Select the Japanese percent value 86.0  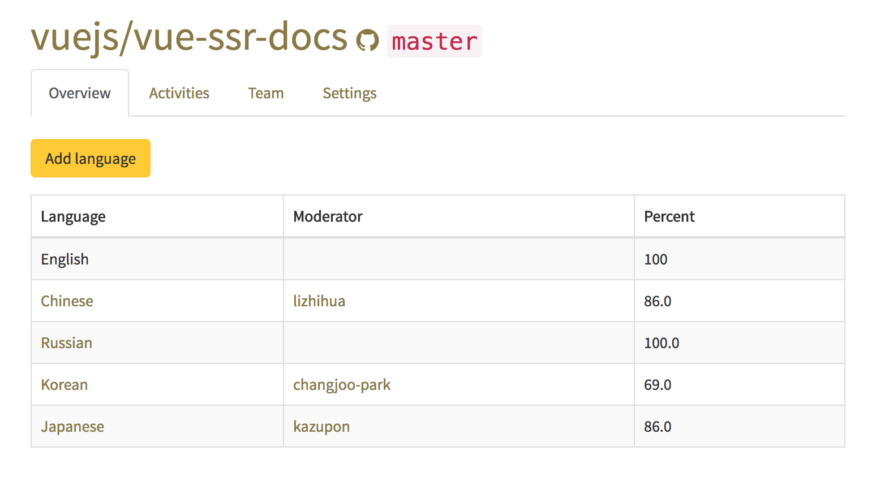point(658,427)
